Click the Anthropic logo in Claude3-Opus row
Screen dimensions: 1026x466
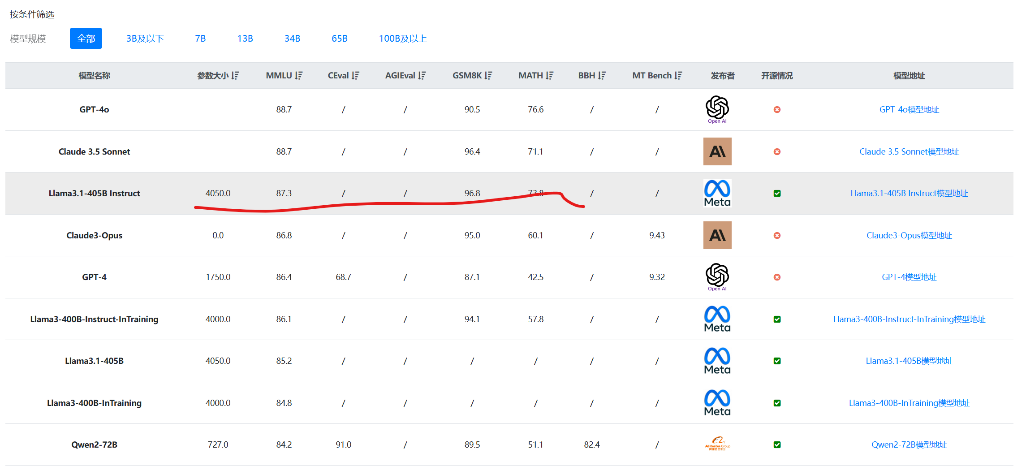(717, 235)
